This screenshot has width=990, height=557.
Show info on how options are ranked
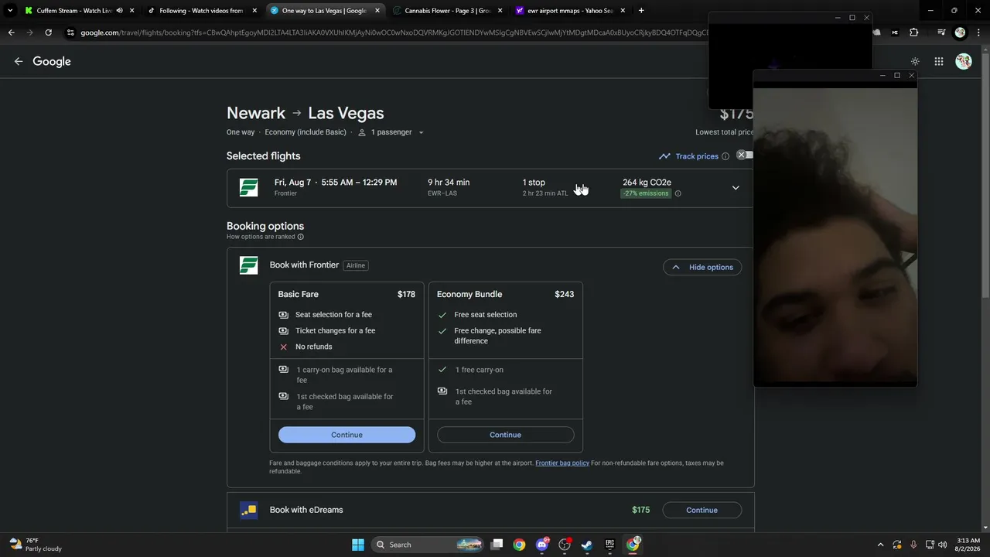click(301, 237)
